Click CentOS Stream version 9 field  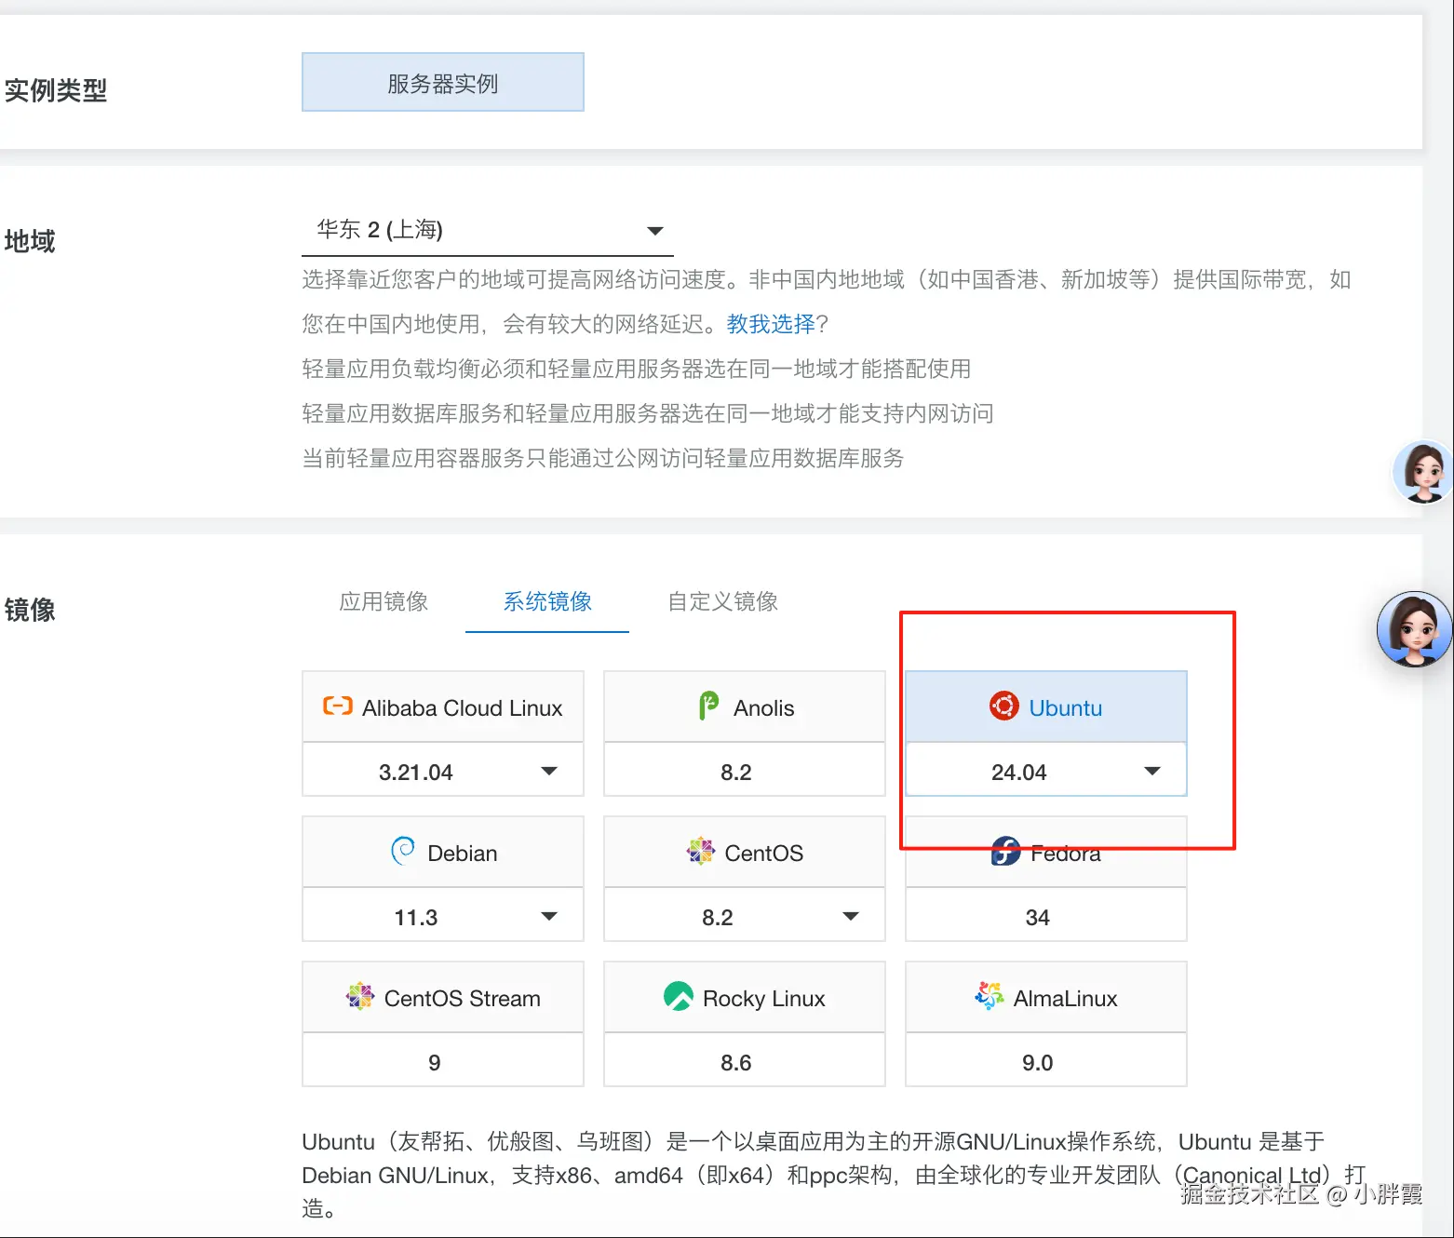pyautogui.click(x=443, y=1062)
